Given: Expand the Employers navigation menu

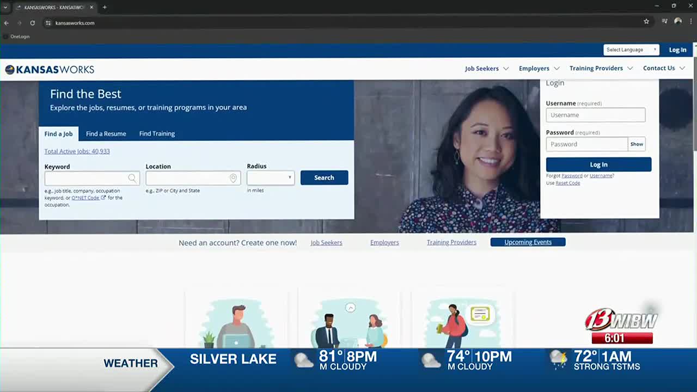Looking at the screenshot, I should [539, 69].
